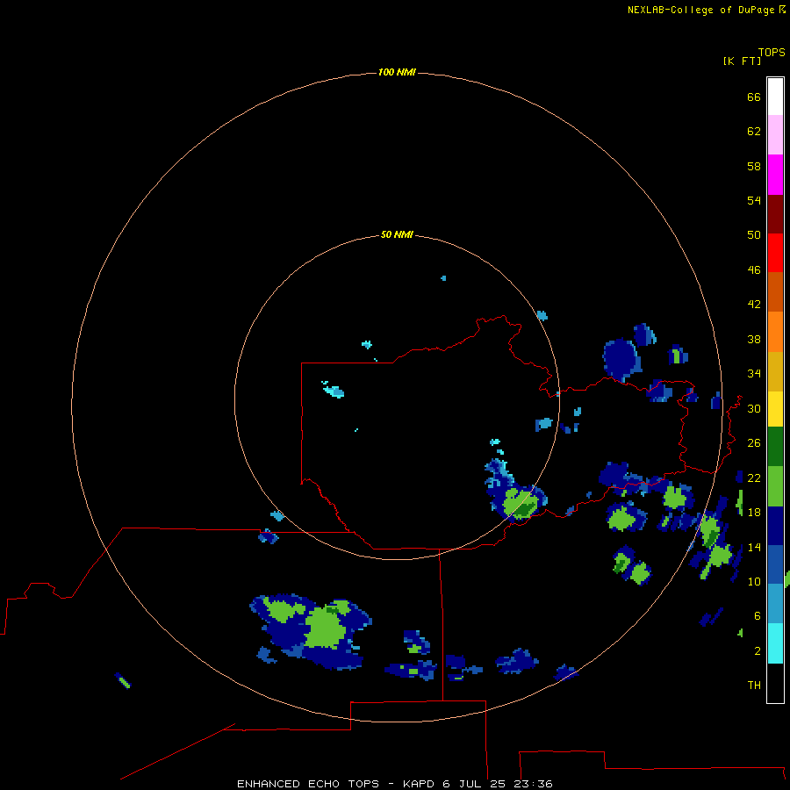Select the medium blue legend swatch
The width and height of the screenshot is (790, 790).
775,564
